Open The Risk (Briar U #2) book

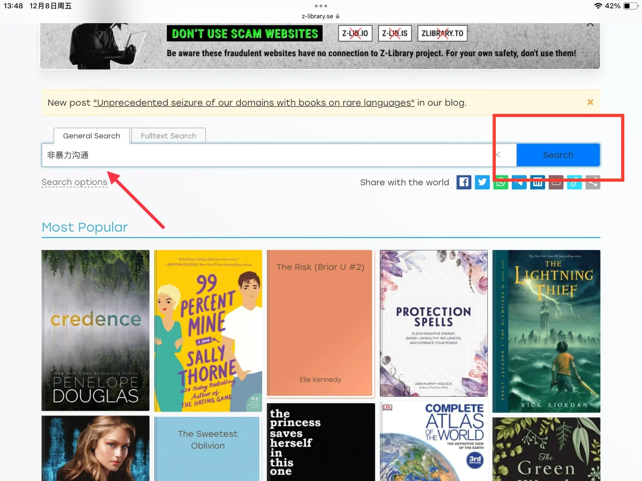click(x=321, y=323)
